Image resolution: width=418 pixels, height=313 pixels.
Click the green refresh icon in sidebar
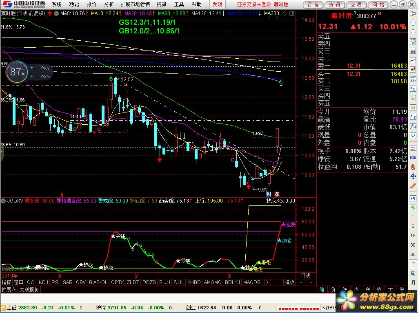click(x=413, y=207)
